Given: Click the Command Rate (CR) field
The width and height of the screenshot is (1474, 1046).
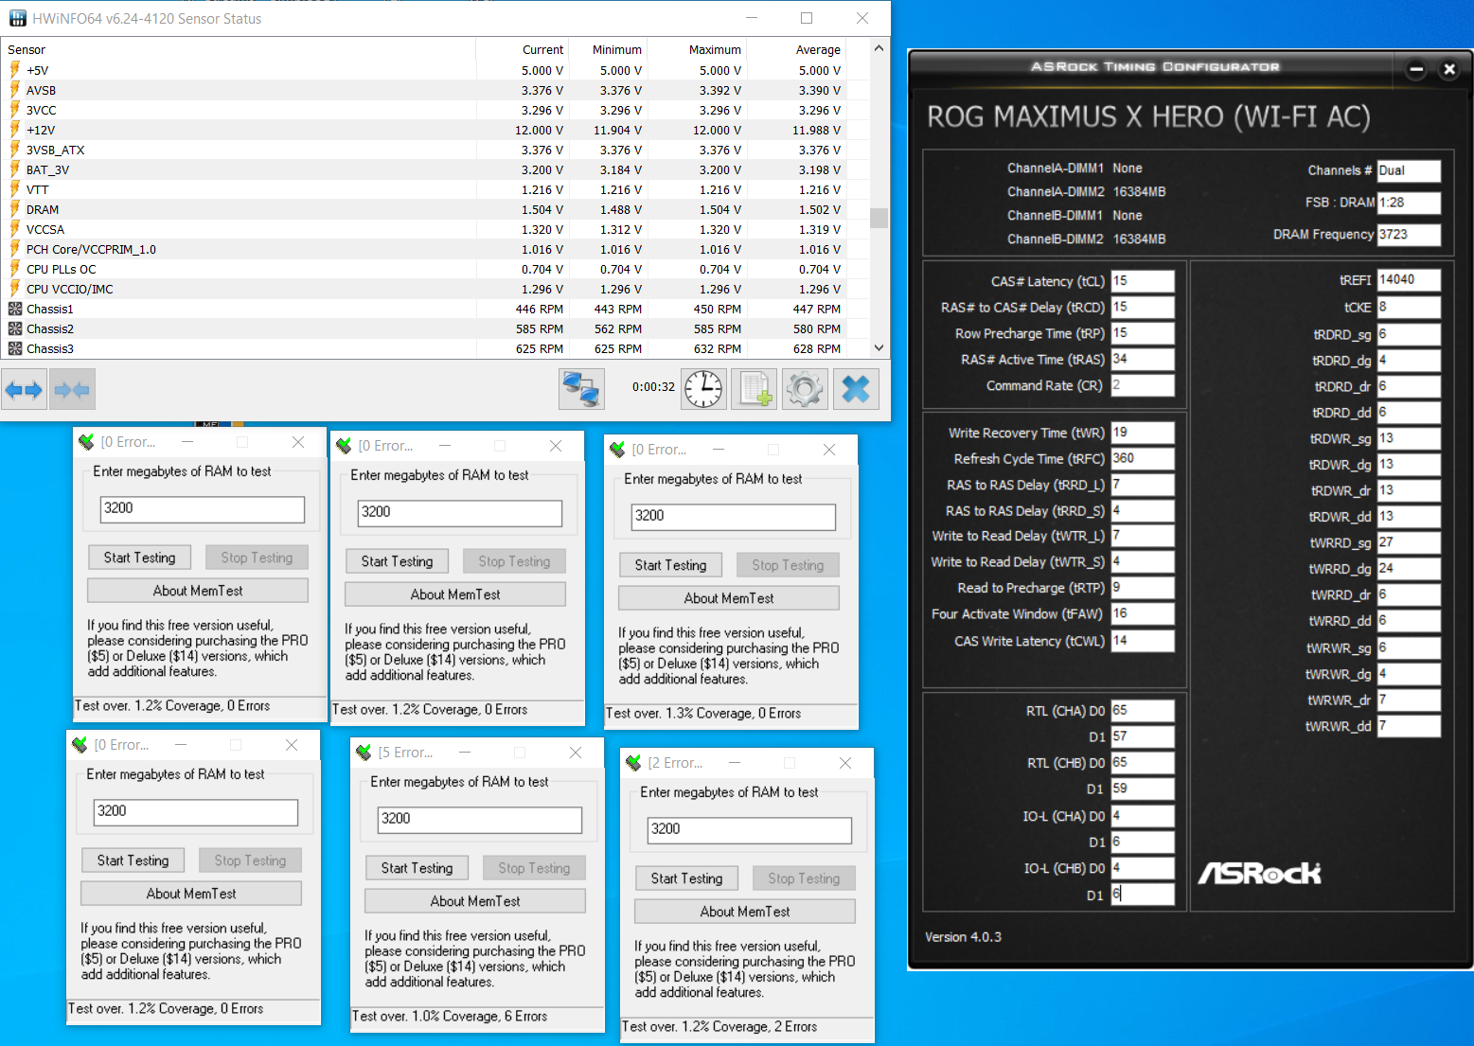Looking at the screenshot, I should [1143, 385].
